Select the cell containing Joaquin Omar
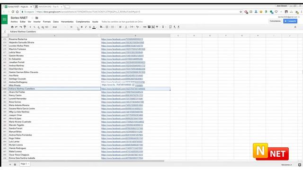This screenshot has height=170, width=303. coord(54,115)
